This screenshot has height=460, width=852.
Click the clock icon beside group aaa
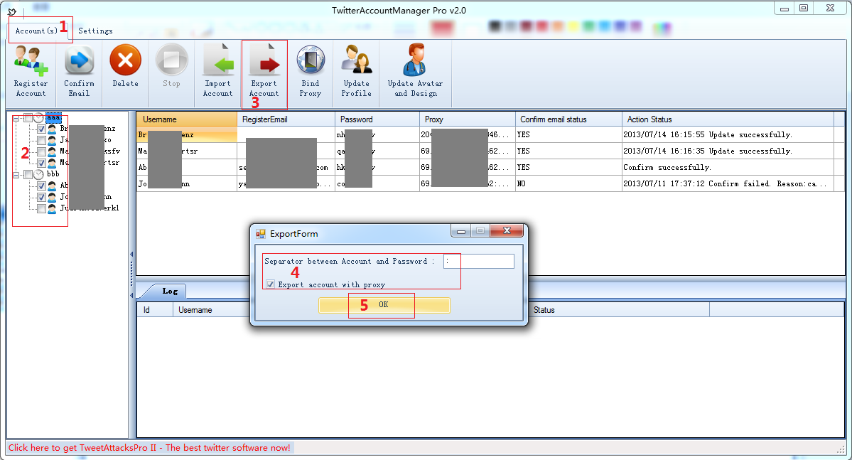pyautogui.click(x=38, y=118)
